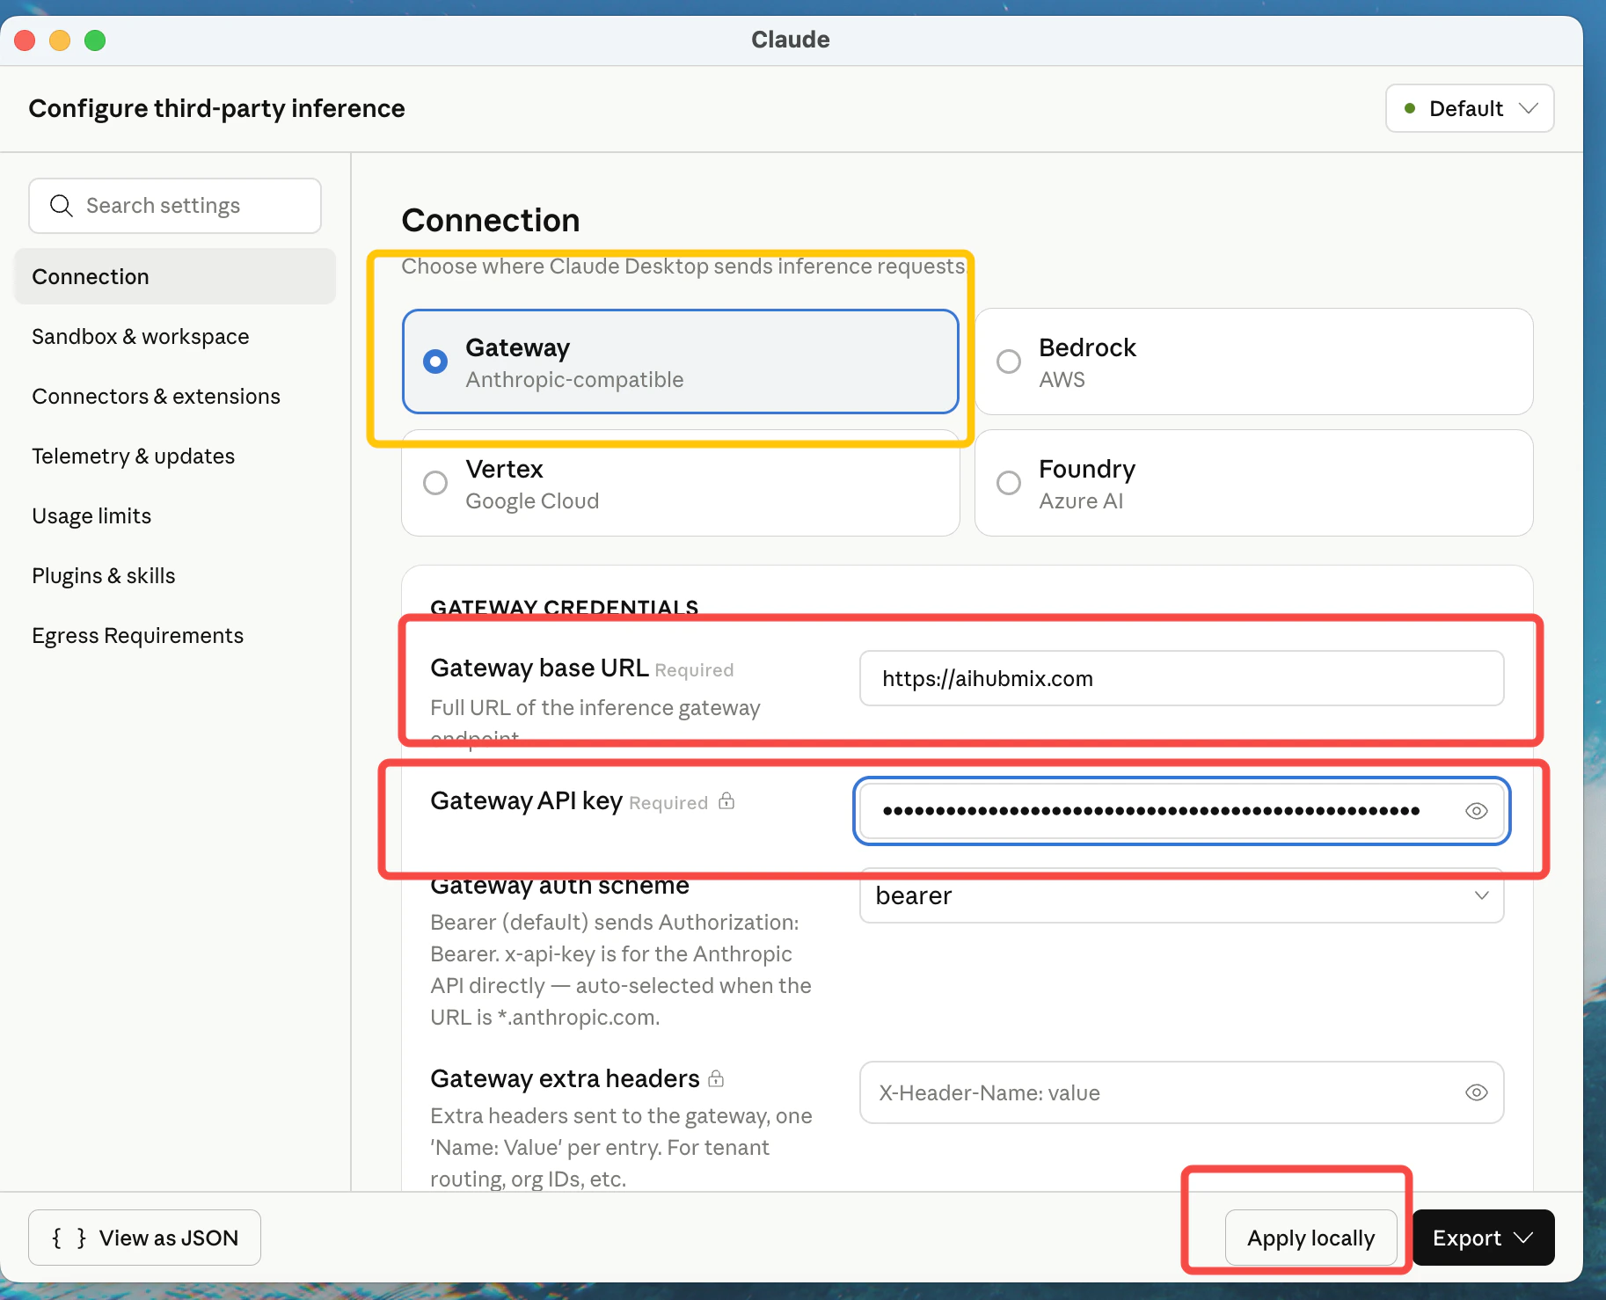The height and width of the screenshot is (1300, 1606).
Task: Open Connectors & extensions settings
Action: [x=175, y=396]
